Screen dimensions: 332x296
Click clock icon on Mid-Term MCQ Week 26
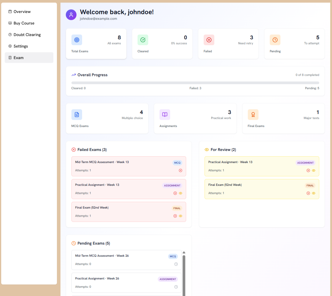point(176,264)
